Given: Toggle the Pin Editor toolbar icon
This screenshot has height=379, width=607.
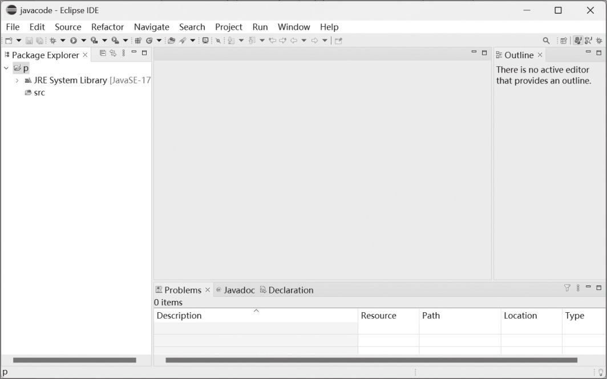Looking at the screenshot, I should point(338,41).
